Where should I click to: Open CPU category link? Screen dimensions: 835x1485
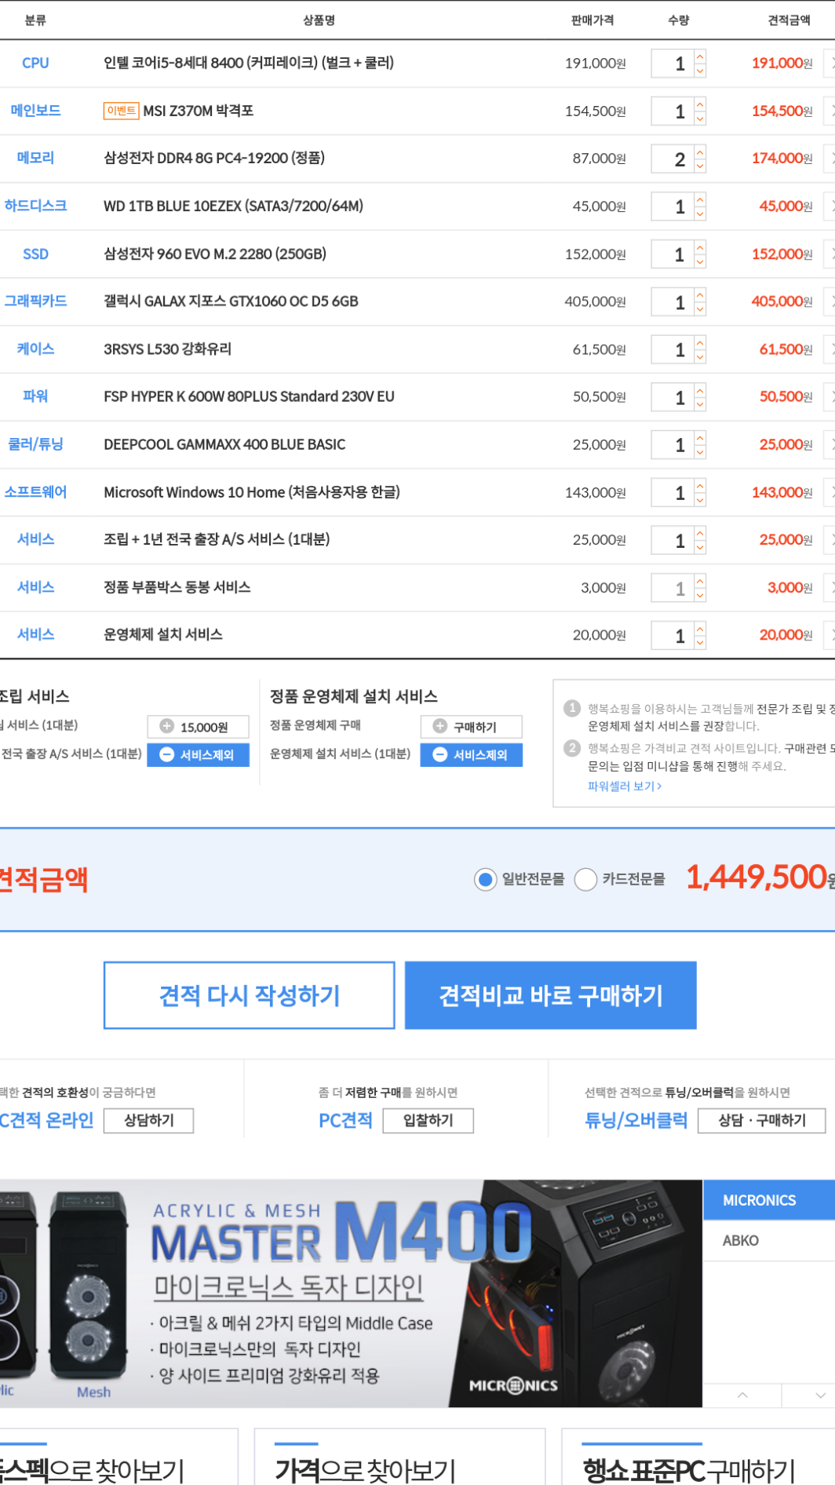(35, 63)
